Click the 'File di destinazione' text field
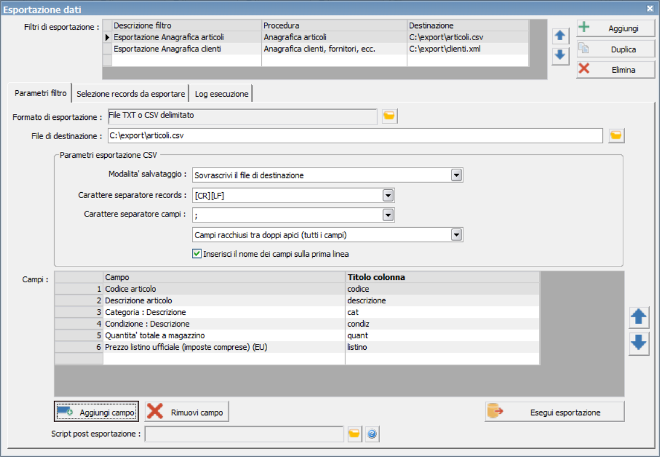 pos(355,136)
